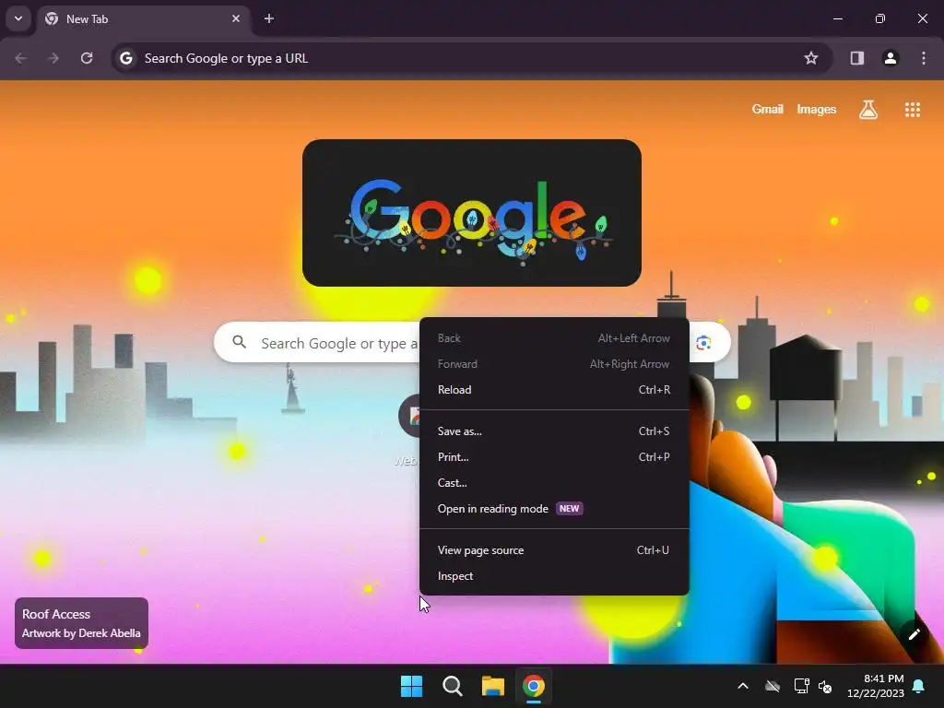Select Save as... in context menu
The width and height of the screenshot is (944, 708).
point(554,431)
